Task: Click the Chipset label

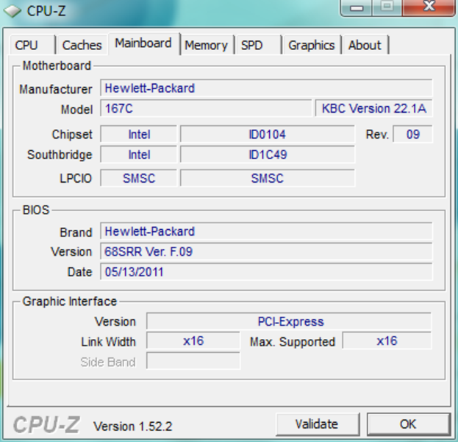Action: click(x=72, y=134)
